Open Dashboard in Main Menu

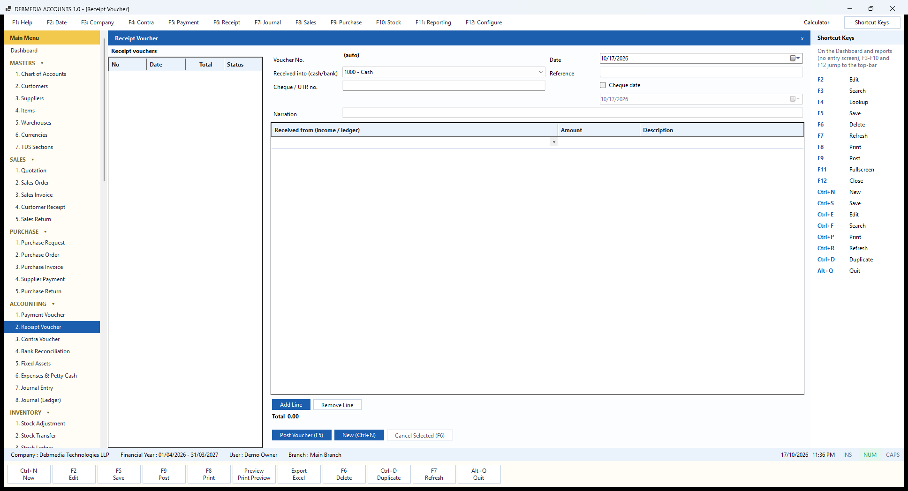coord(24,51)
